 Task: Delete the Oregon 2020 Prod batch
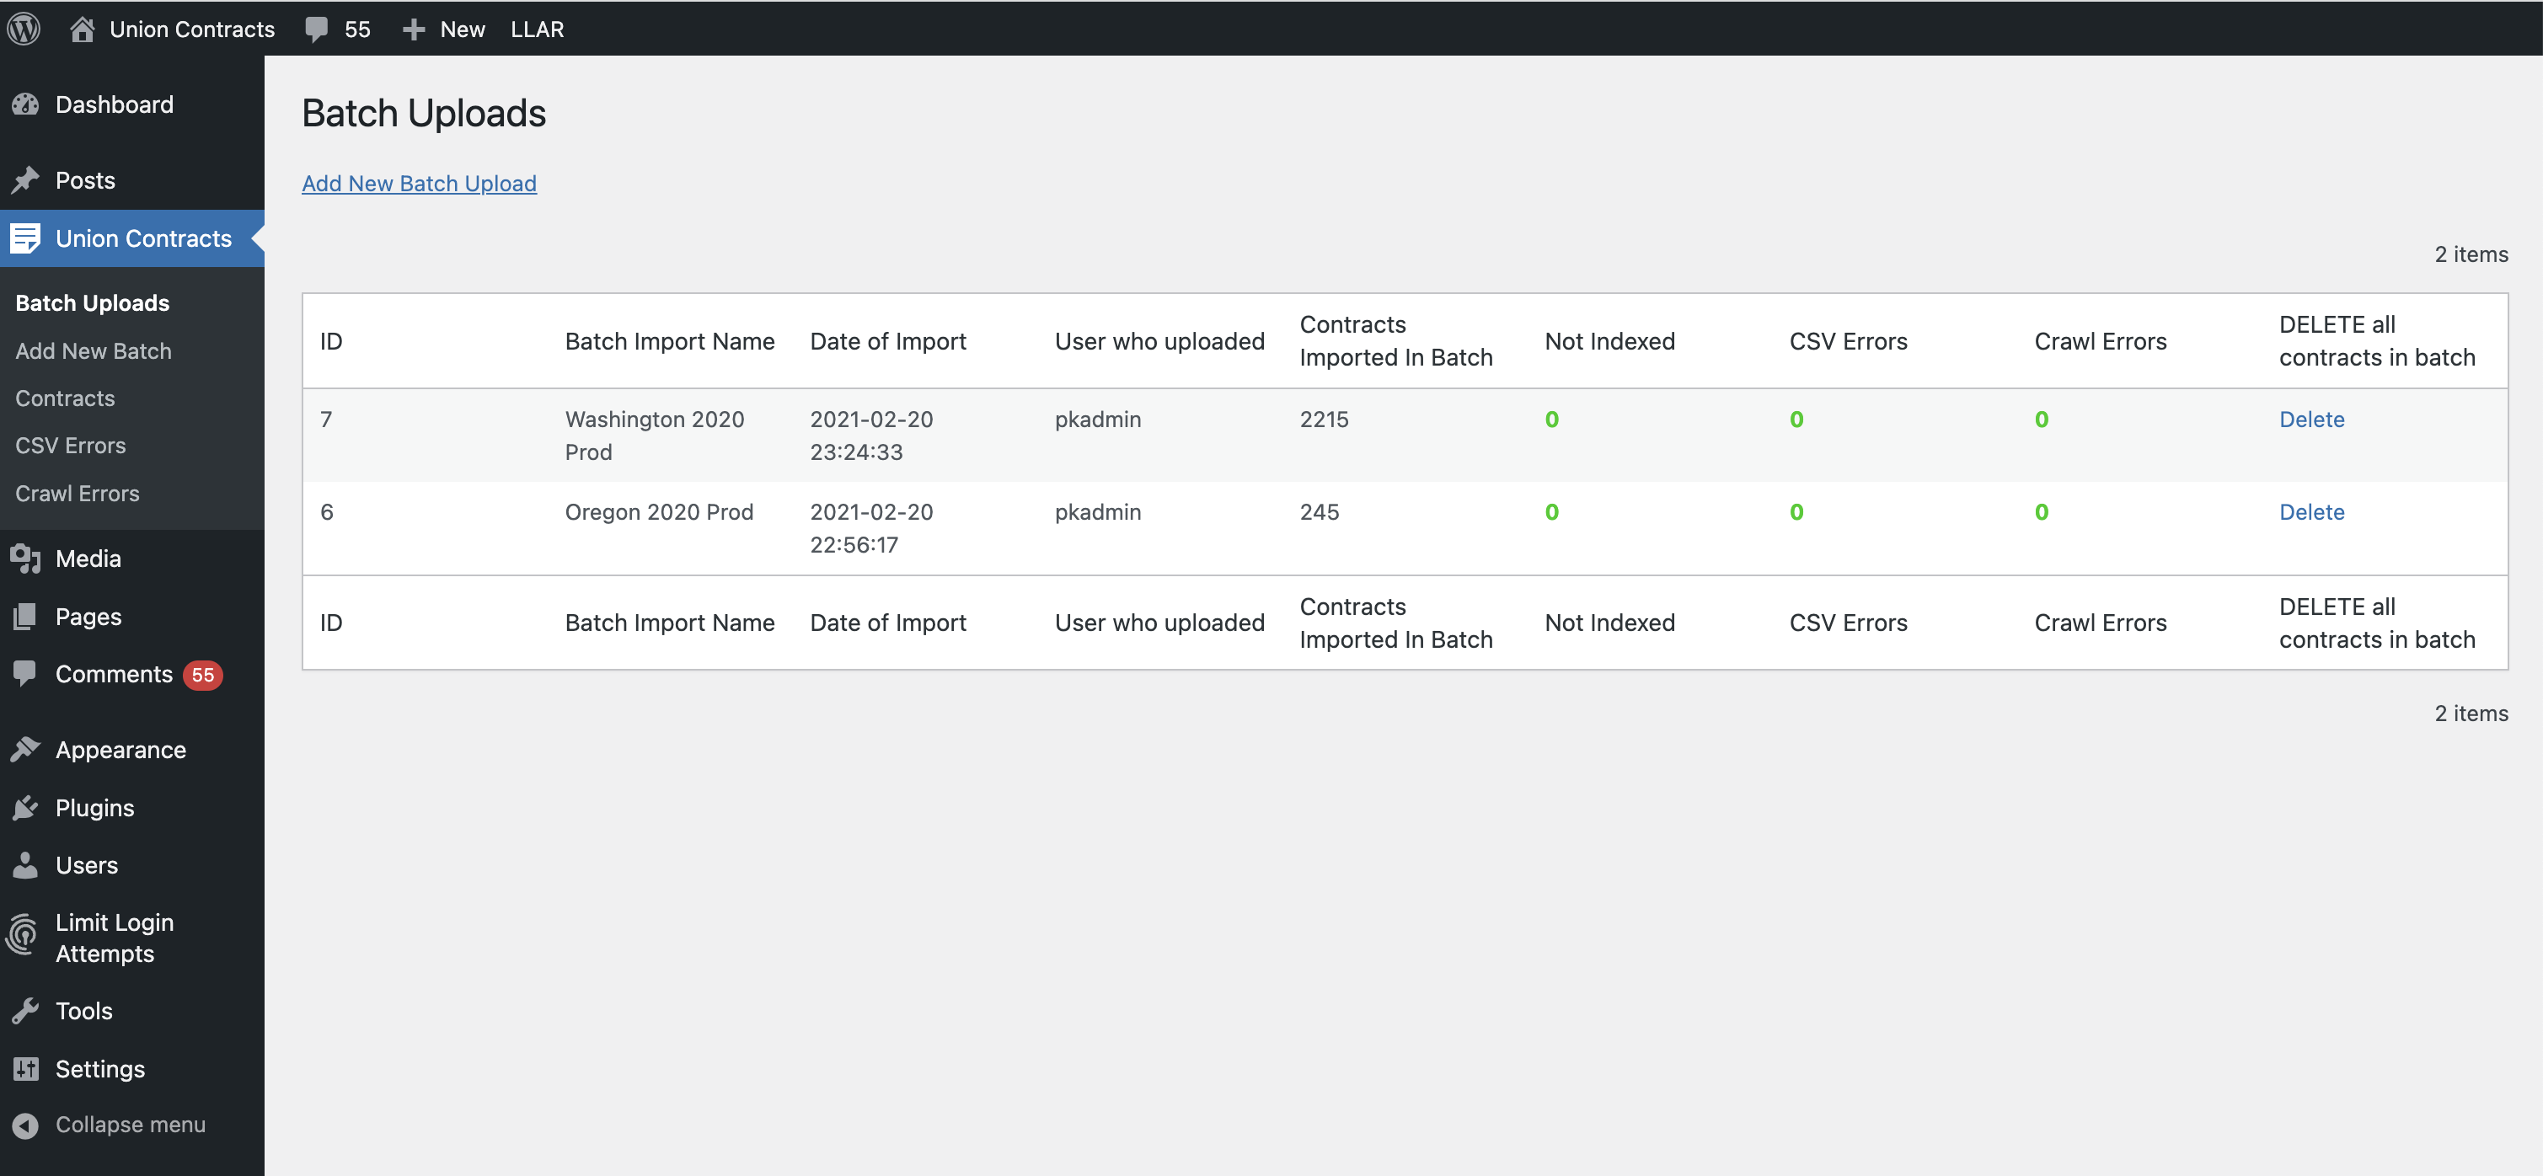click(x=2311, y=512)
